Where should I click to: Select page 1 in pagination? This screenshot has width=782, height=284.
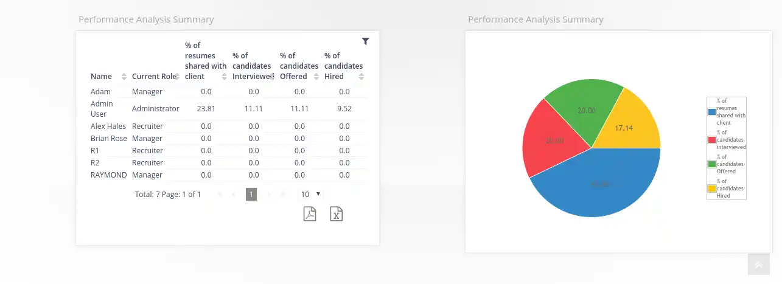click(251, 194)
